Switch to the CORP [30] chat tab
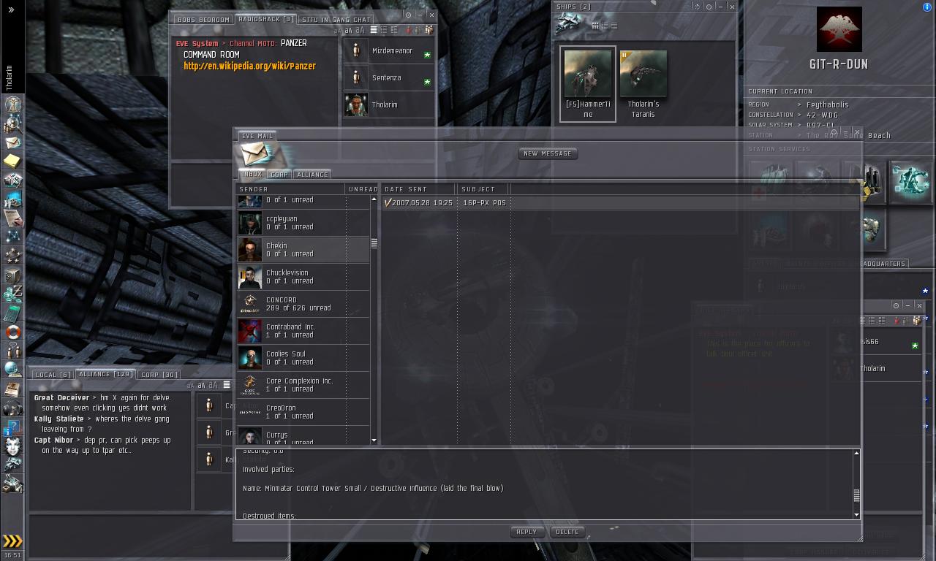The image size is (936, 561). point(159,375)
